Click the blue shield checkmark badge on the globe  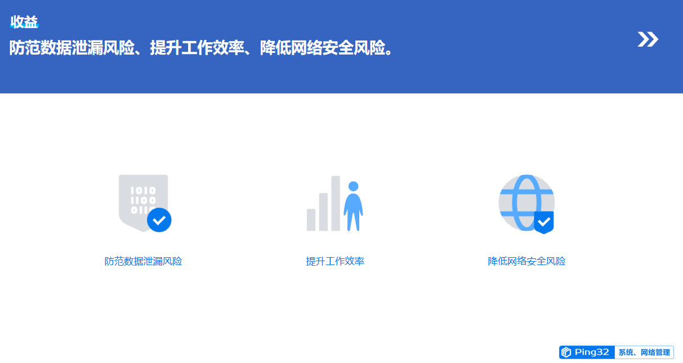[544, 222]
